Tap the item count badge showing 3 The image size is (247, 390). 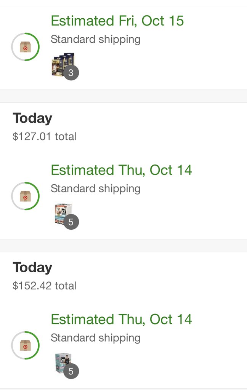tap(71, 73)
